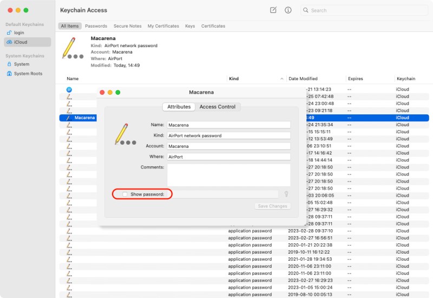Screen dimensions: 433x298
Task: Click the time 07:42:48 in the list
Action: [x=324, y=96]
